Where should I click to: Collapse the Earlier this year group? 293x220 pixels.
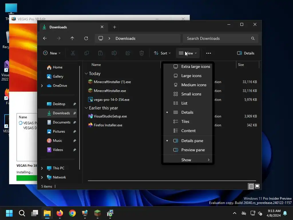[86, 108]
